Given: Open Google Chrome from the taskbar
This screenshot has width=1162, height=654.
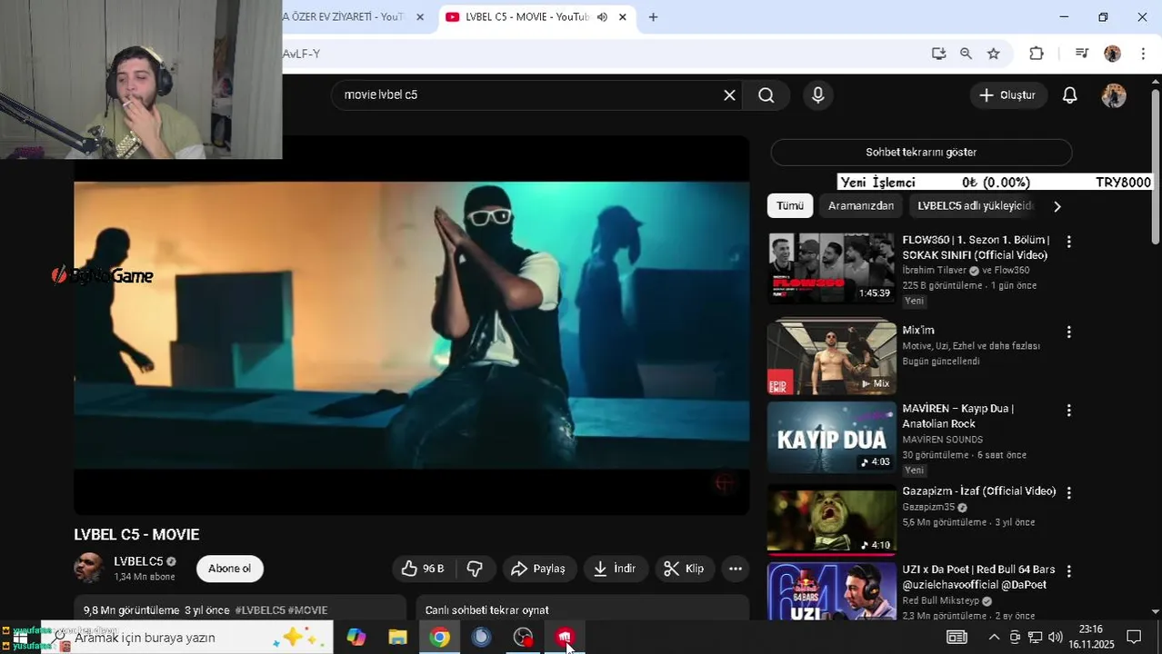Looking at the screenshot, I should tap(439, 638).
